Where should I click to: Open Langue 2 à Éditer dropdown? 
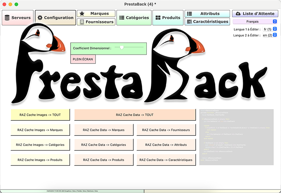(x=270, y=35)
